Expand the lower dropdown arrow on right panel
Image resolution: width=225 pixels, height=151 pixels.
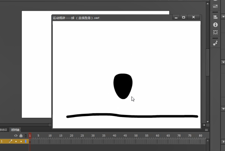click(223, 109)
